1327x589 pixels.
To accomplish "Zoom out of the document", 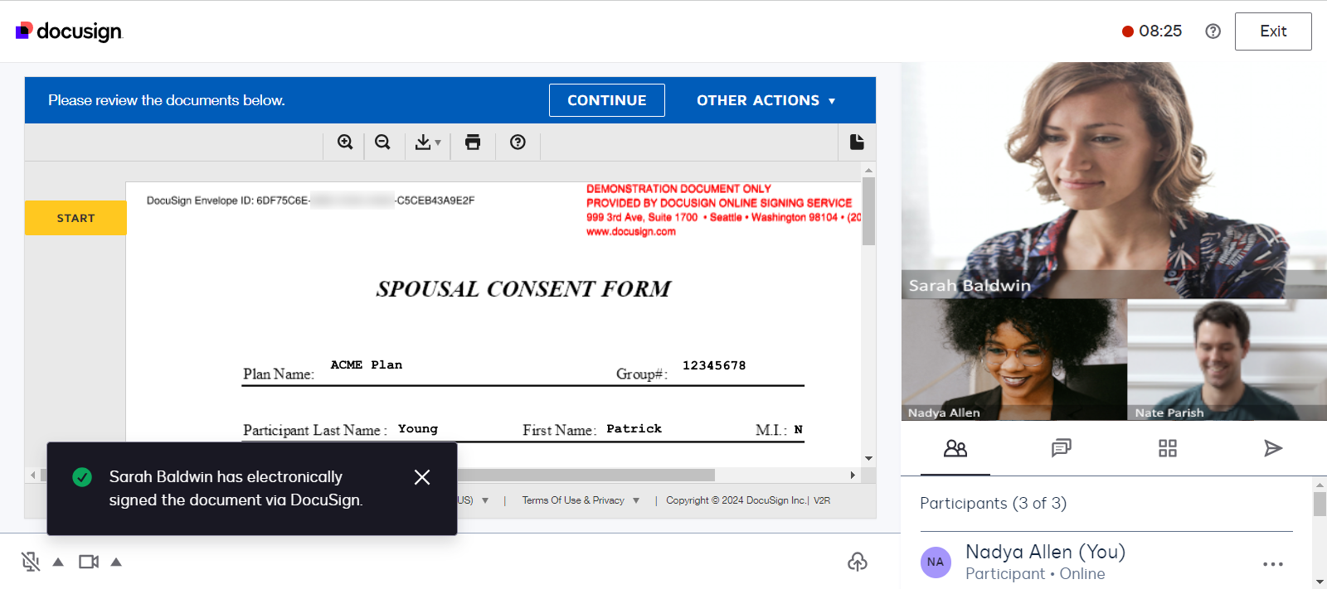I will (382, 142).
